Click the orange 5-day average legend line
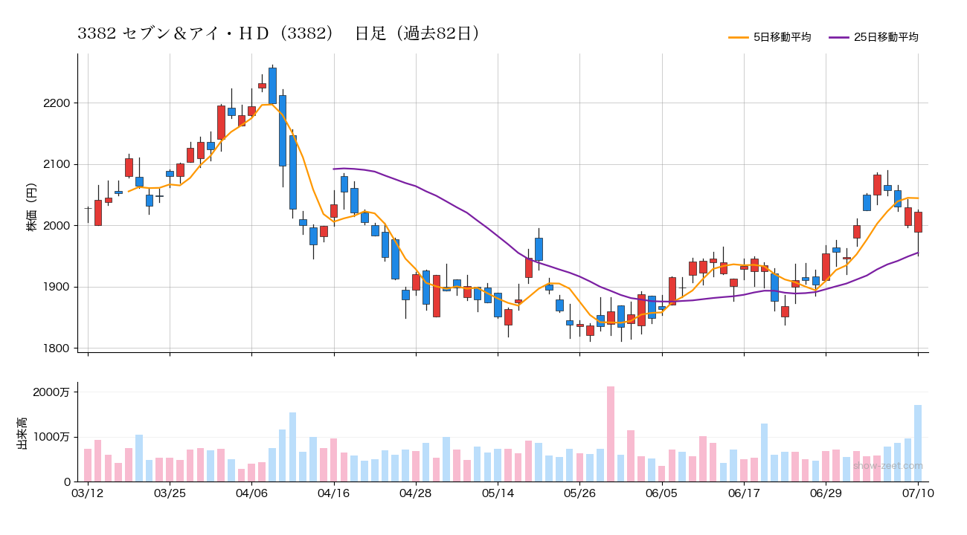The height and width of the screenshot is (535, 967). (x=739, y=37)
